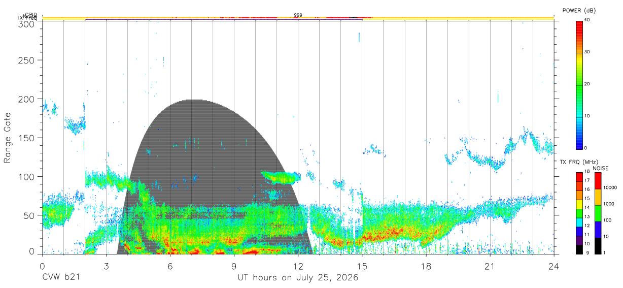Click the 40 label on the POWER colorbar

pyautogui.click(x=587, y=20)
